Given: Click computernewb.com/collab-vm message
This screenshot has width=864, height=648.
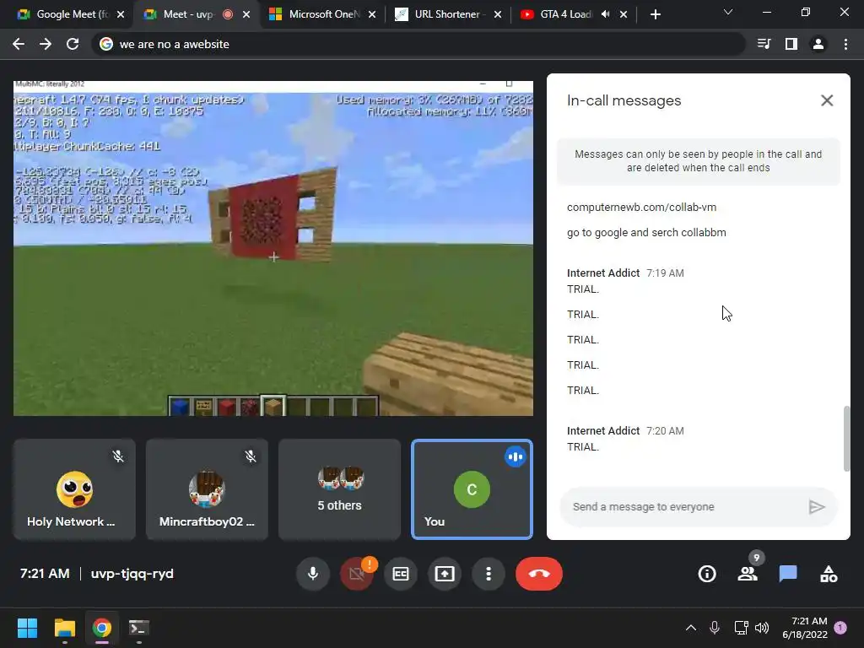Looking at the screenshot, I should pos(641,208).
